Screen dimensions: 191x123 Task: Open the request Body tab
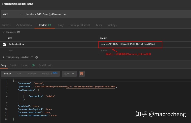[61, 25]
